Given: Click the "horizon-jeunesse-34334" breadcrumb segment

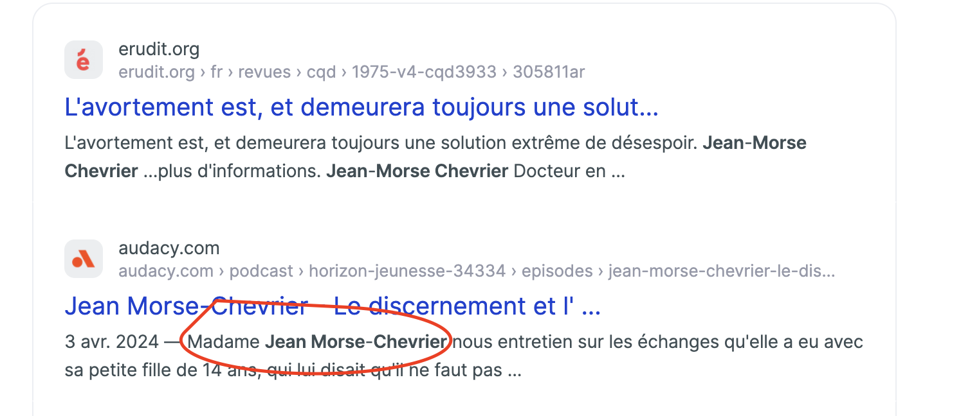Looking at the screenshot, I should 407,271.
